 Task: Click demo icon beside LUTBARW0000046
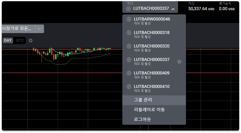[129, 19]
